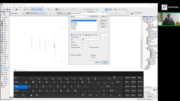
Task: Click the Rename... button
Action: pyautogui.click(x=103, y=24)
